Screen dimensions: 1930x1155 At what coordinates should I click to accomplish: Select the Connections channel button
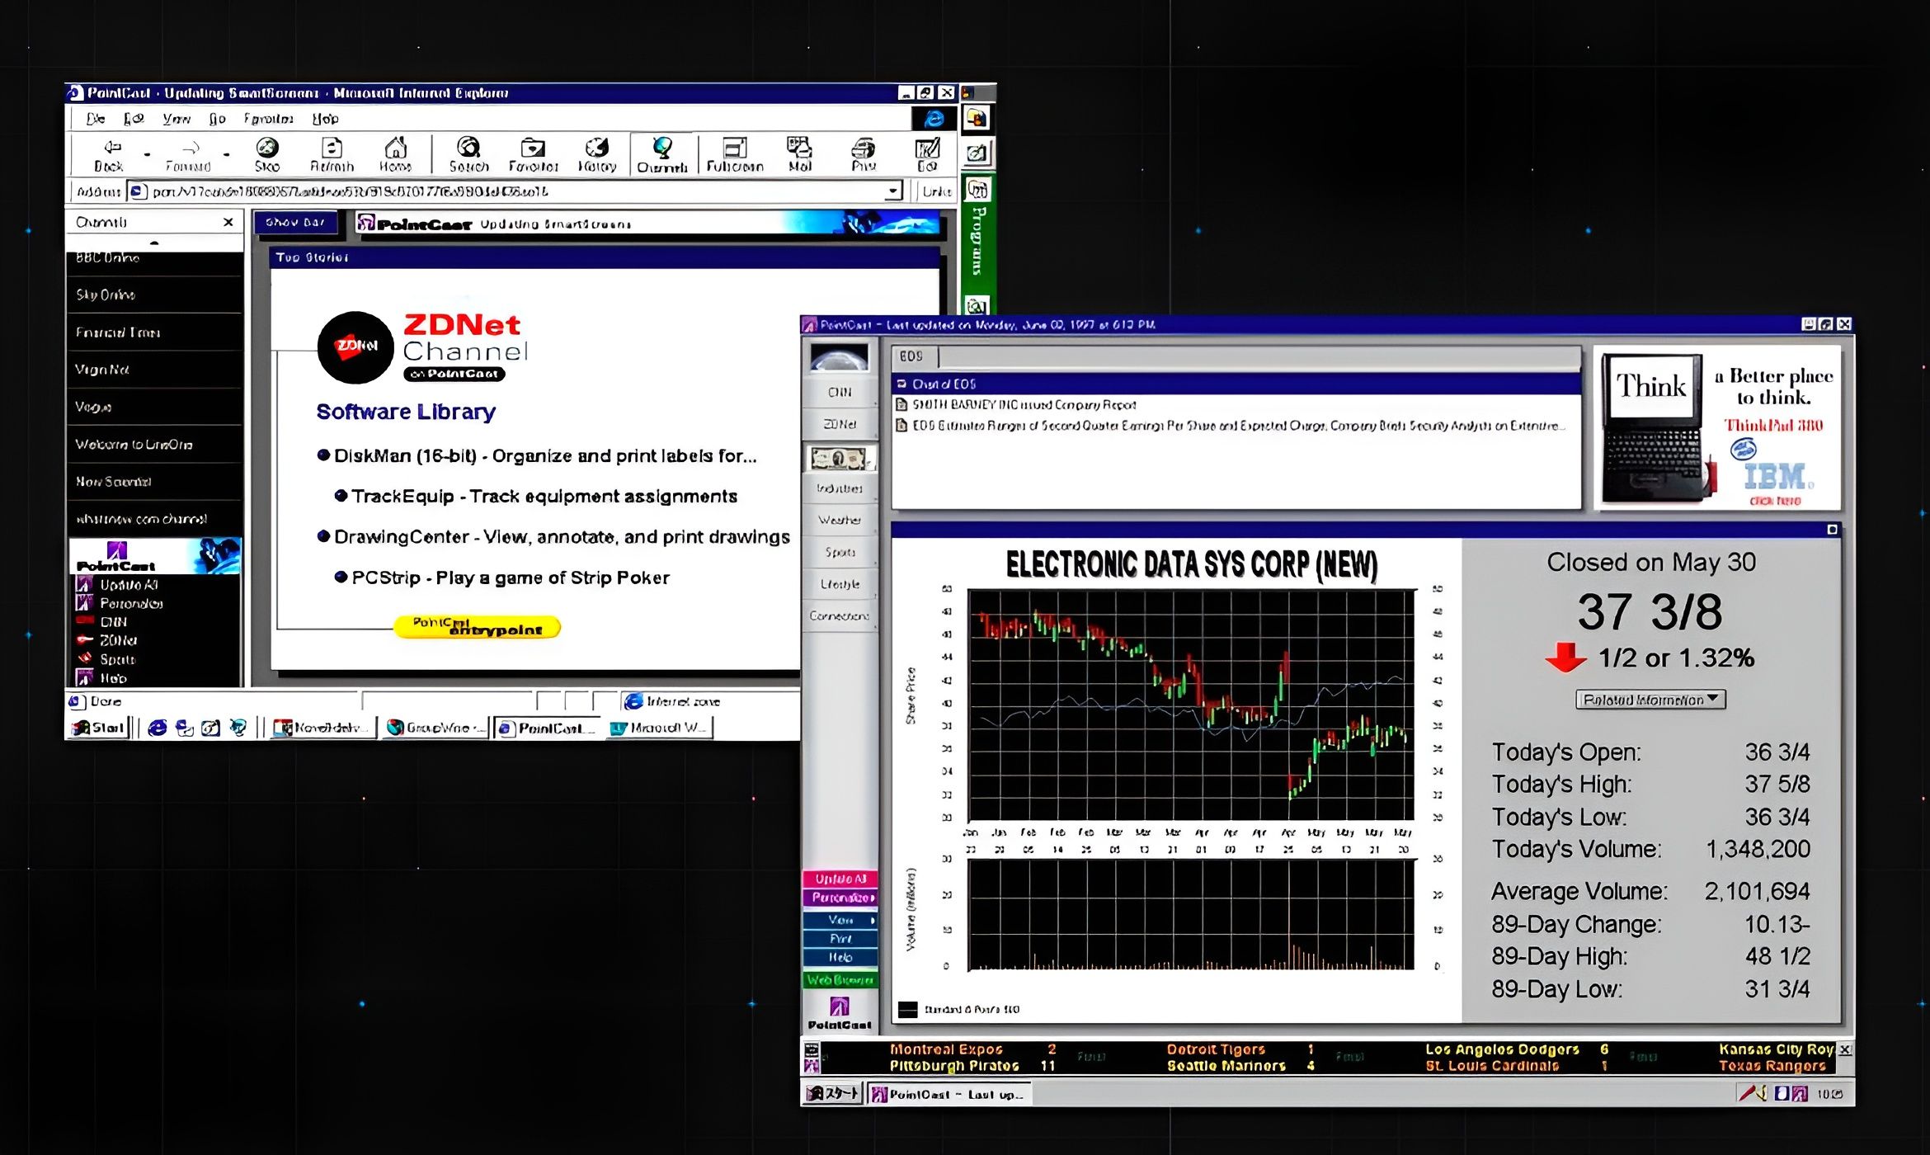[x=840, y=615]
